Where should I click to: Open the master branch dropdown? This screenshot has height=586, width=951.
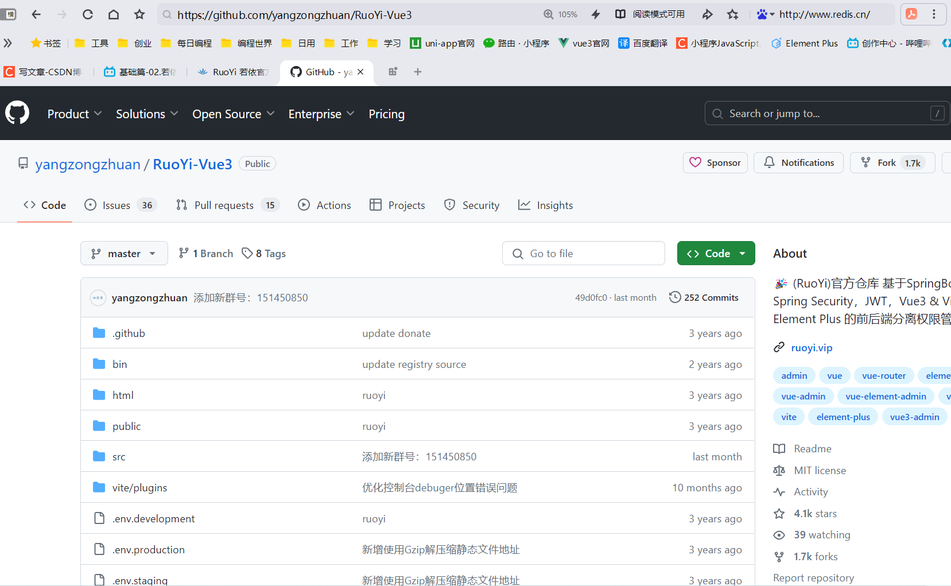[124, 253]
